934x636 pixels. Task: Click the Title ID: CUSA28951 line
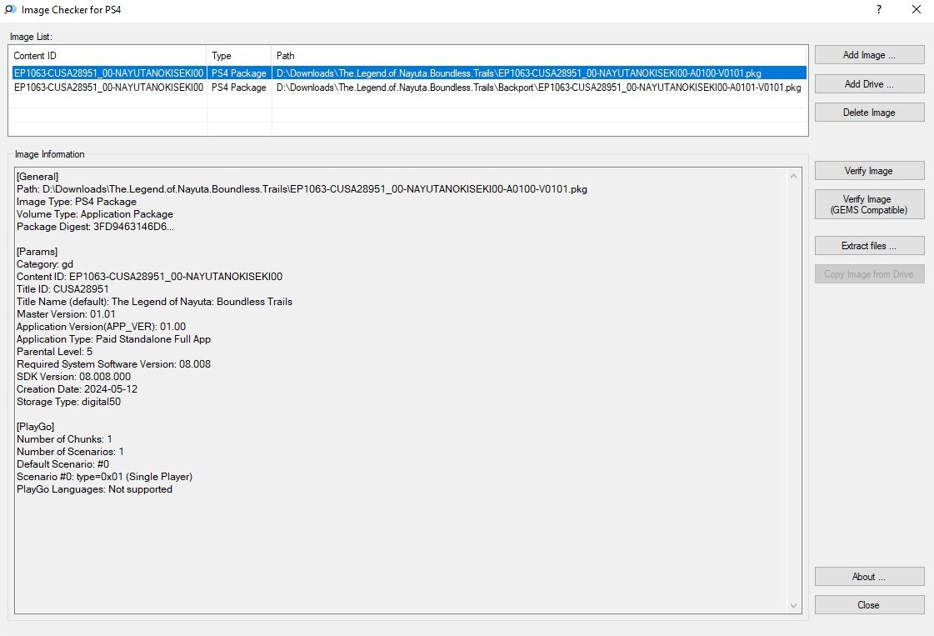[x=62, y=289]
